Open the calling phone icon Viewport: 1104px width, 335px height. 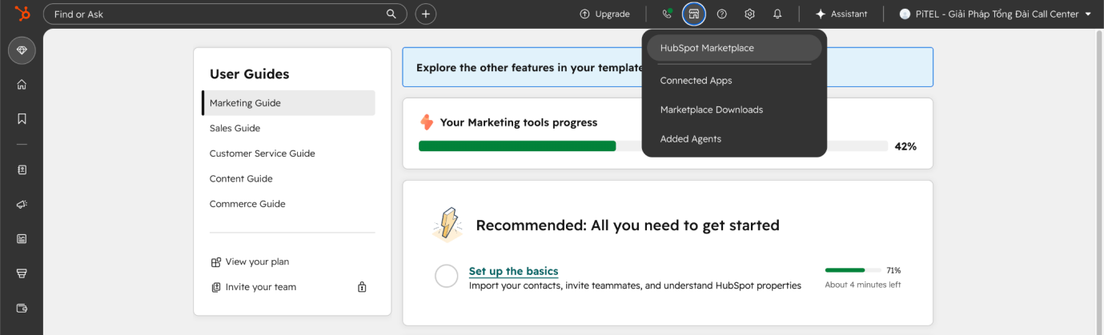[x=667, y=14]
